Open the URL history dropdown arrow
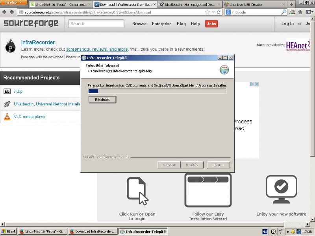Viewport: 315px width, 236px height. click(x=213, y=13)
